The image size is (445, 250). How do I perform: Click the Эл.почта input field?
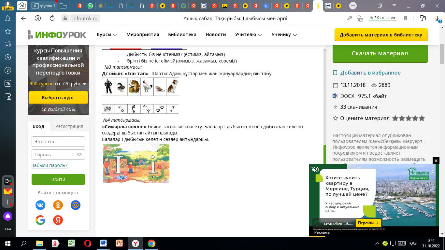click(58, 142)
